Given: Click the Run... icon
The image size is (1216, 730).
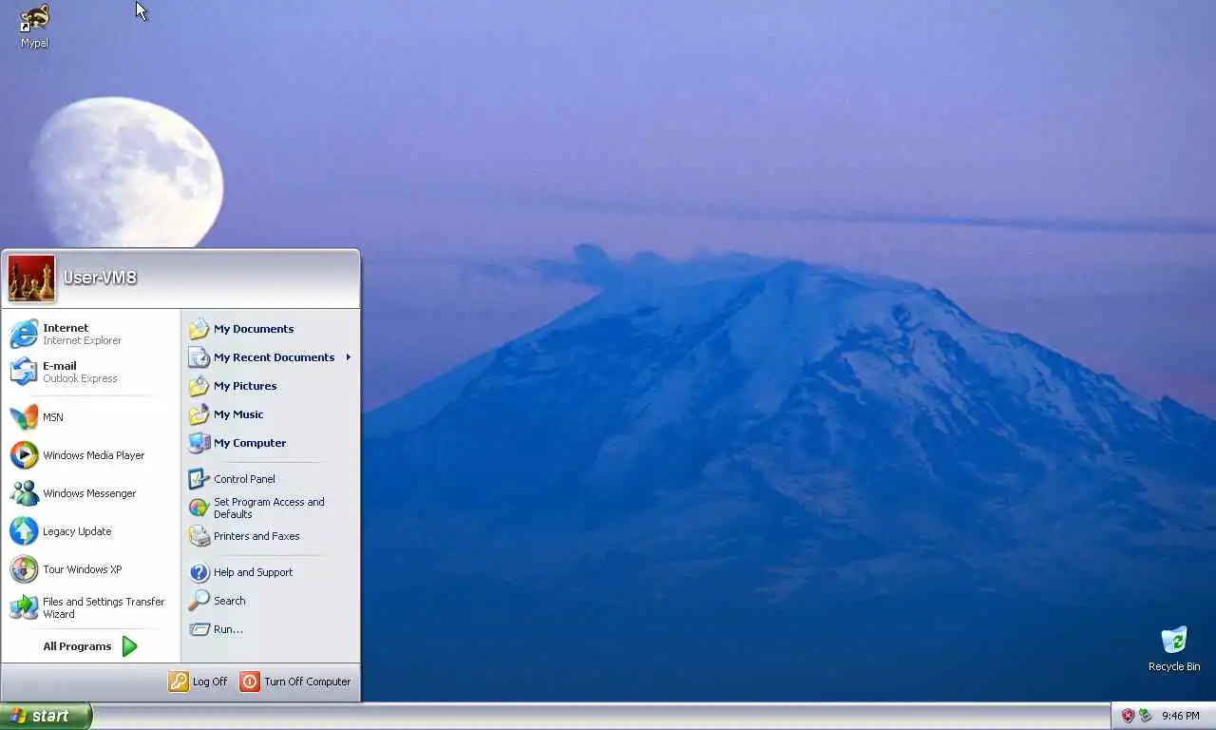Looking at the screenshot, I should pos(199,629).
